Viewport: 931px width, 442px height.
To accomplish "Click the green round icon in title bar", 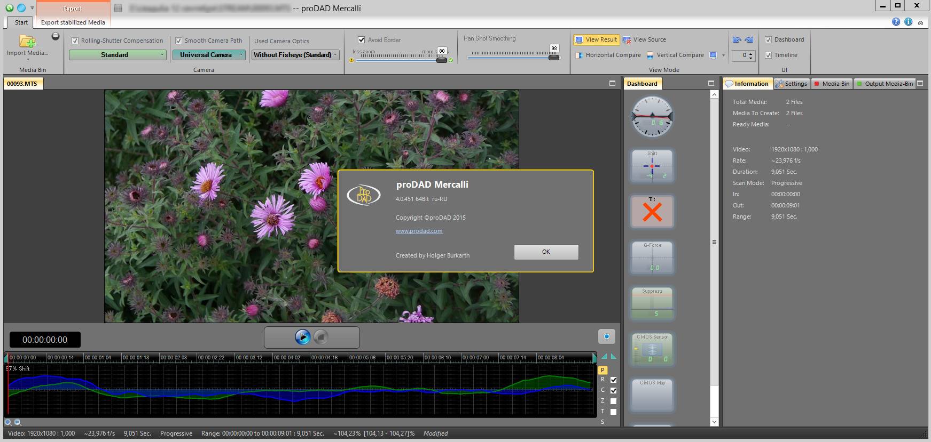I will [x=10, y=7].
